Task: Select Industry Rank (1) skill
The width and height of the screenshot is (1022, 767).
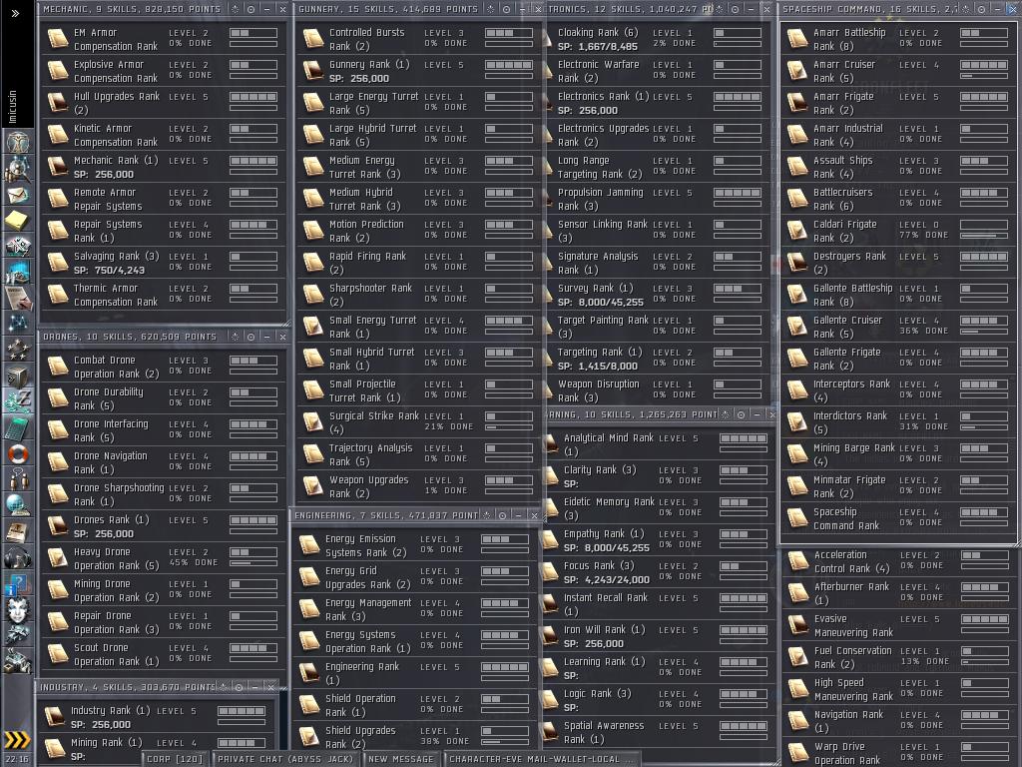Action: 157,717
